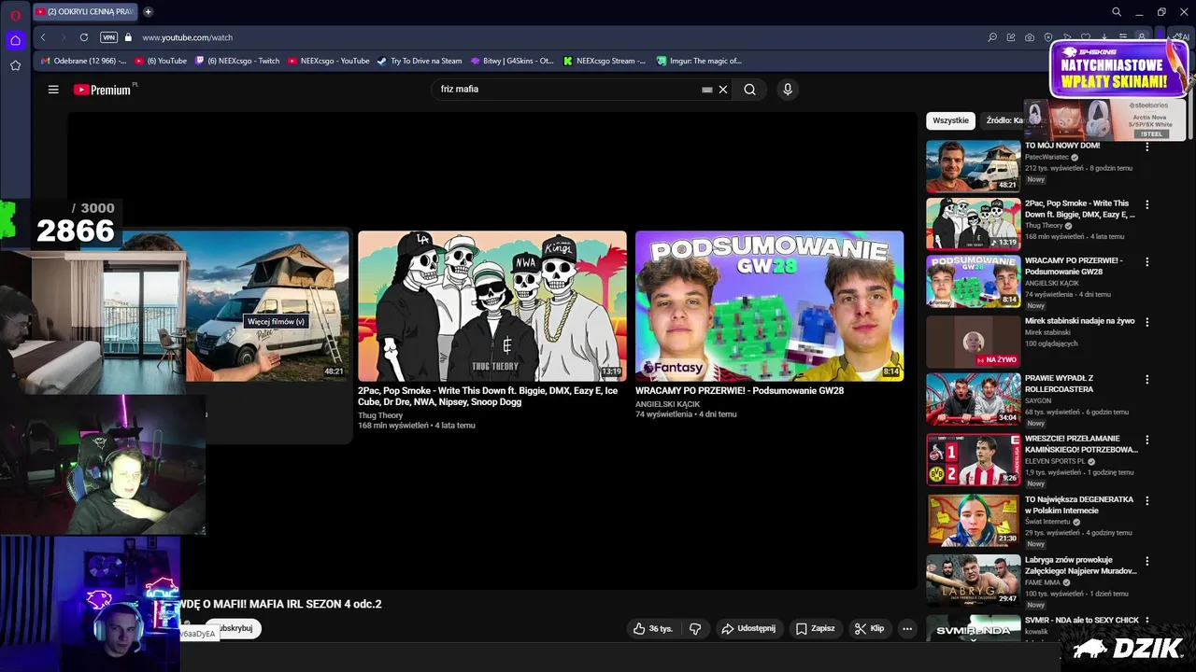
Task: Open Opera menu logo
Action: pyautogui.click(x=15, y=15)
